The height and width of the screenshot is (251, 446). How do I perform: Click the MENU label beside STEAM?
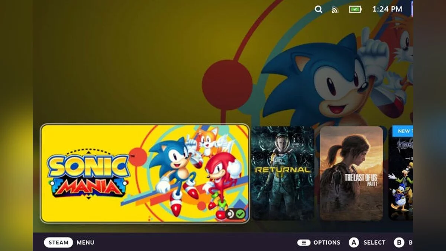pos(85,242)
